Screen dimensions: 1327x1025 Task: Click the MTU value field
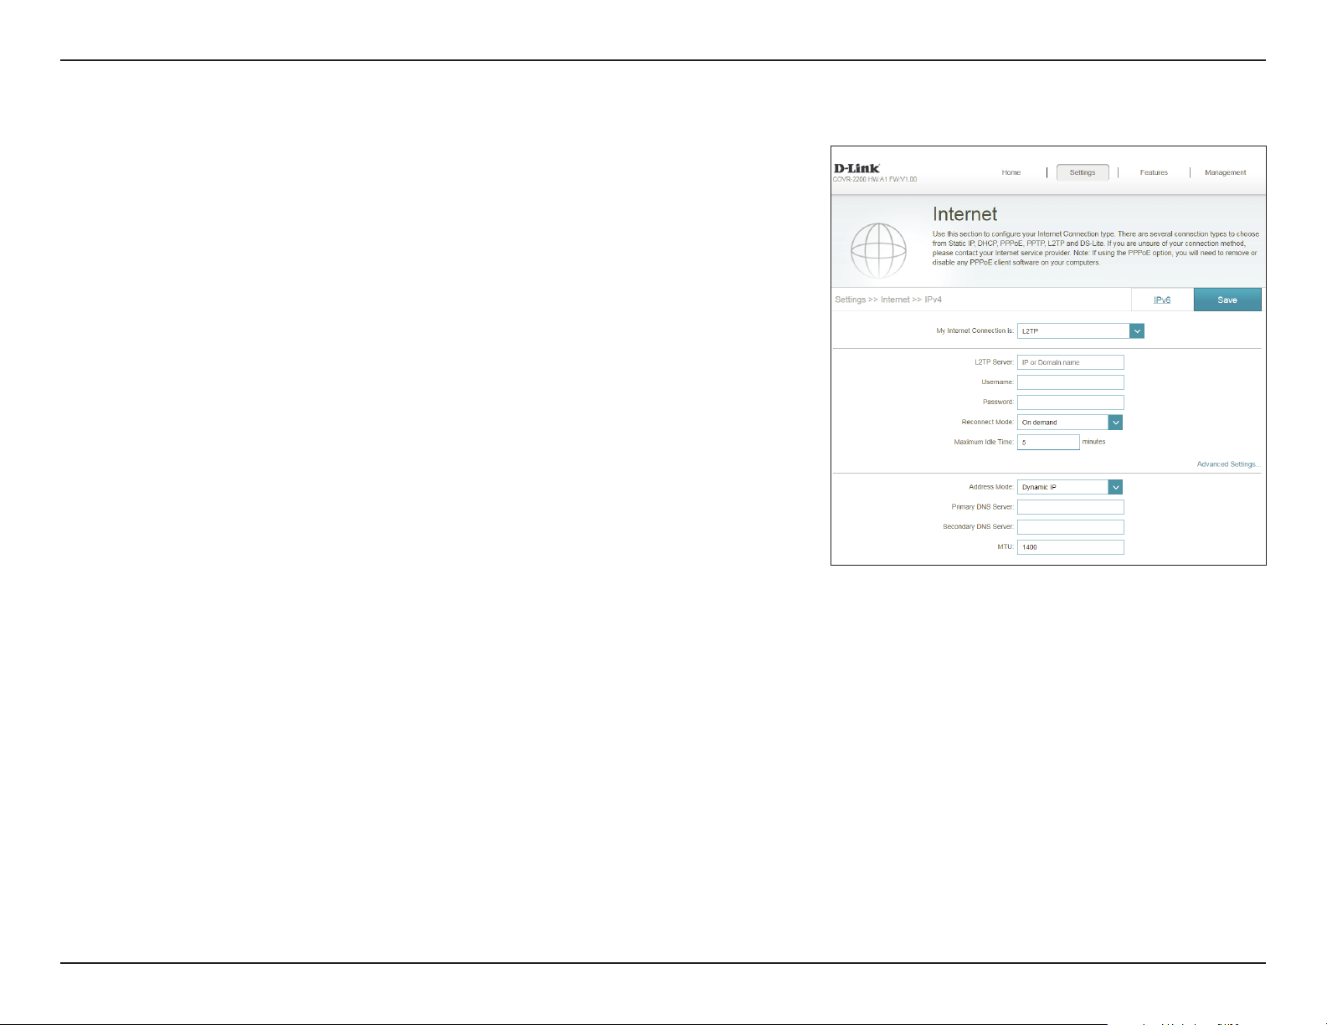point(1070,547)
